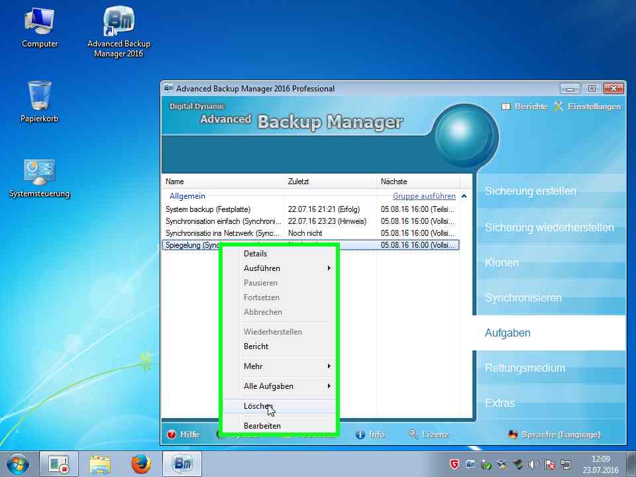The image size is (636, 477).
Task: Choose Löschen in the context menu
Action: [279, 406]
